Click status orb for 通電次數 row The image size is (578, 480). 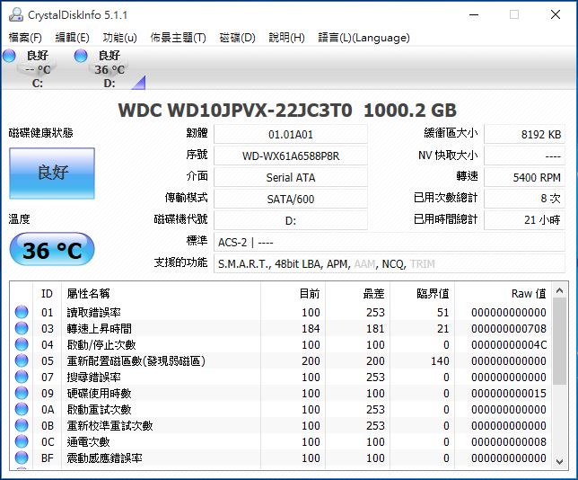pos(22,442)
